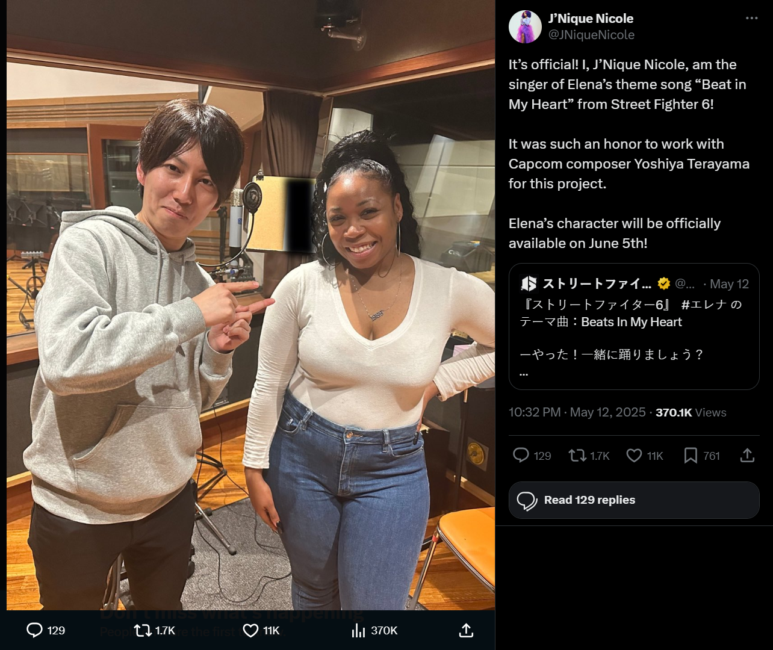Screen dimensions: 773x650
Task: Click J'Nique Nicole's profile avatar
Action: click(x=525, y=26)
